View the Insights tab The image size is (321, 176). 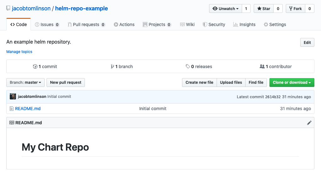244,24
